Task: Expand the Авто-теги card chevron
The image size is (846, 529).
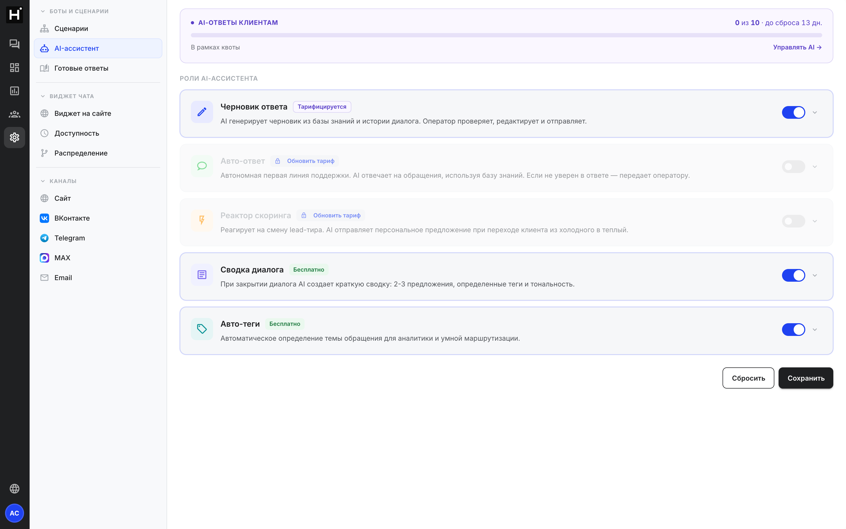Action: (x=815, y=330)
